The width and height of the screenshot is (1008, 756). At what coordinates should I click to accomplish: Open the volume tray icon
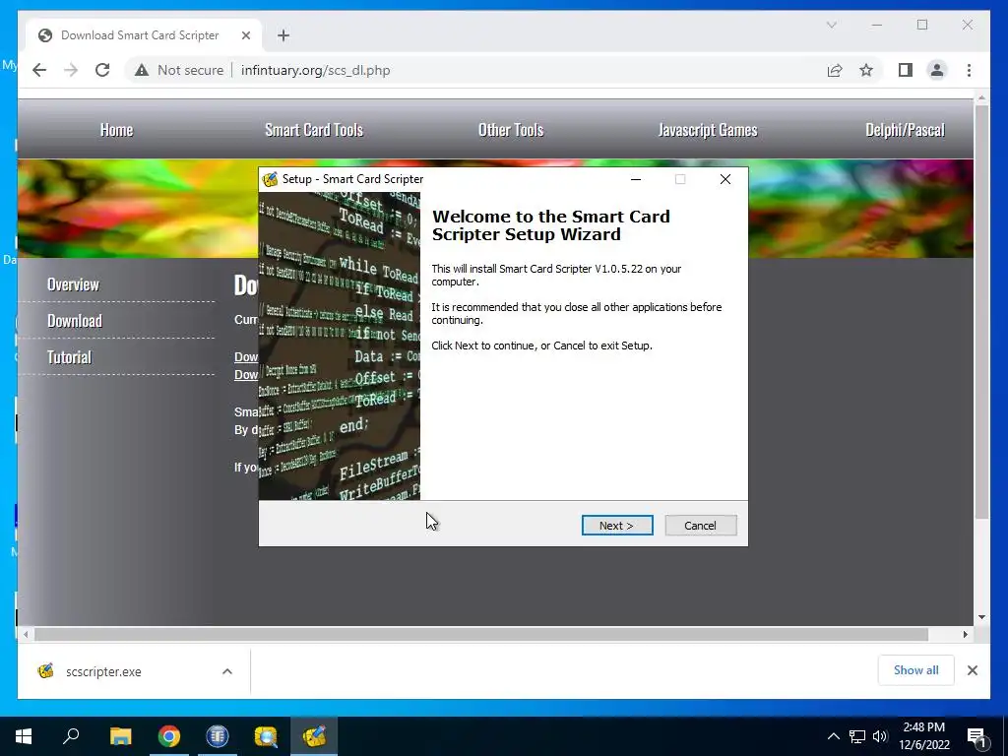880,736
